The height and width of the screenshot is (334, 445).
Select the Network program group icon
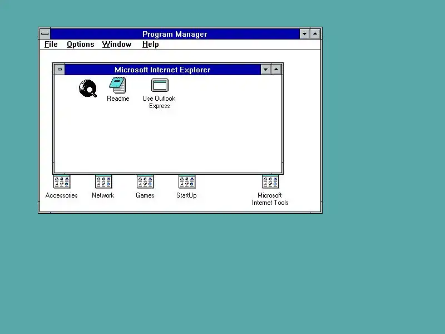click(x=103, y=182)
